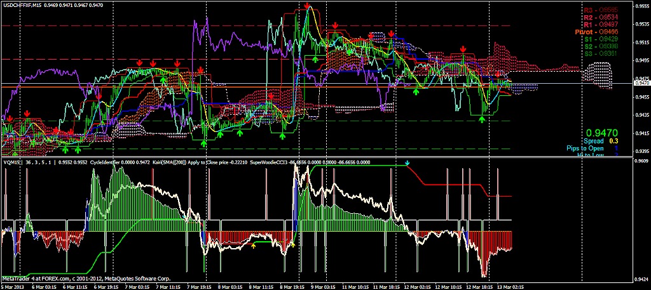Click the cyan down arrow in the indicator window

408,163
